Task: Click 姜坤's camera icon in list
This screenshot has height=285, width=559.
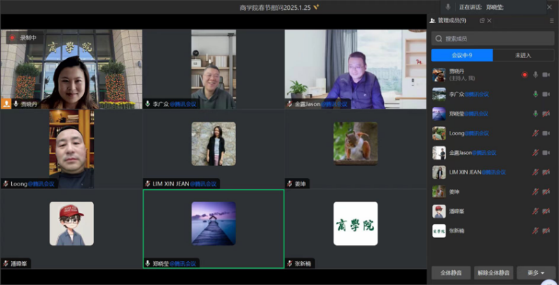Action: [x=546, y=192]
